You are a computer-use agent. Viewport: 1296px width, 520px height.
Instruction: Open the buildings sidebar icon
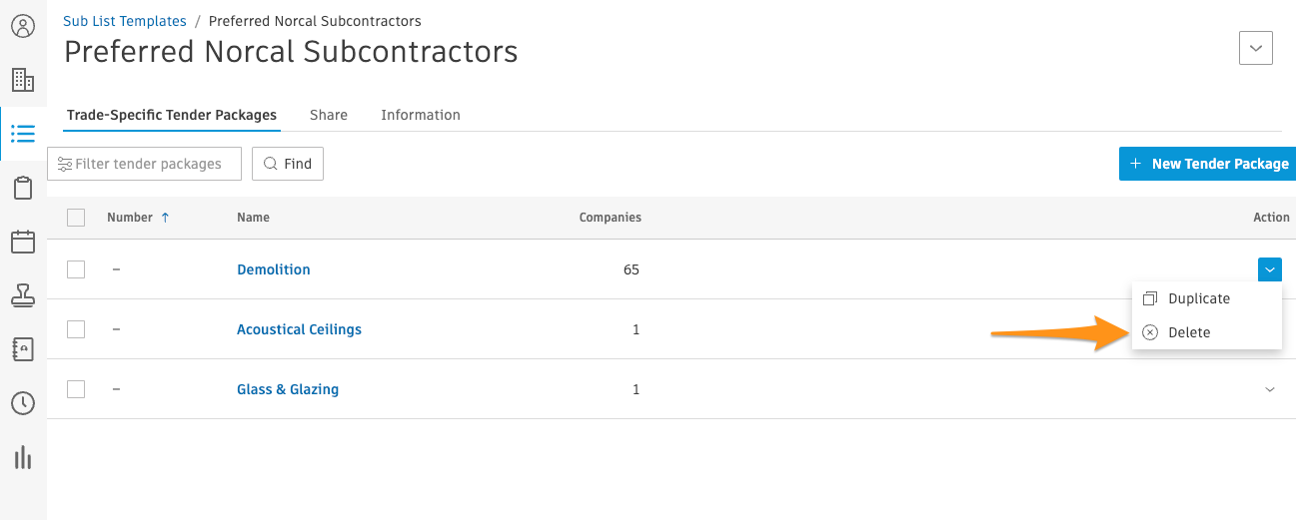tap(23, 80)
